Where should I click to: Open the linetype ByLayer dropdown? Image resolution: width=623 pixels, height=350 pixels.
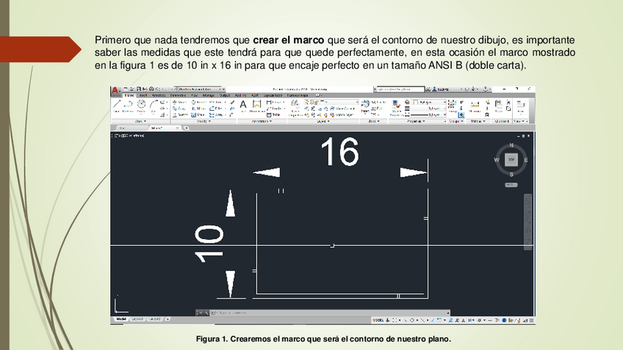[x=429, y=114]
